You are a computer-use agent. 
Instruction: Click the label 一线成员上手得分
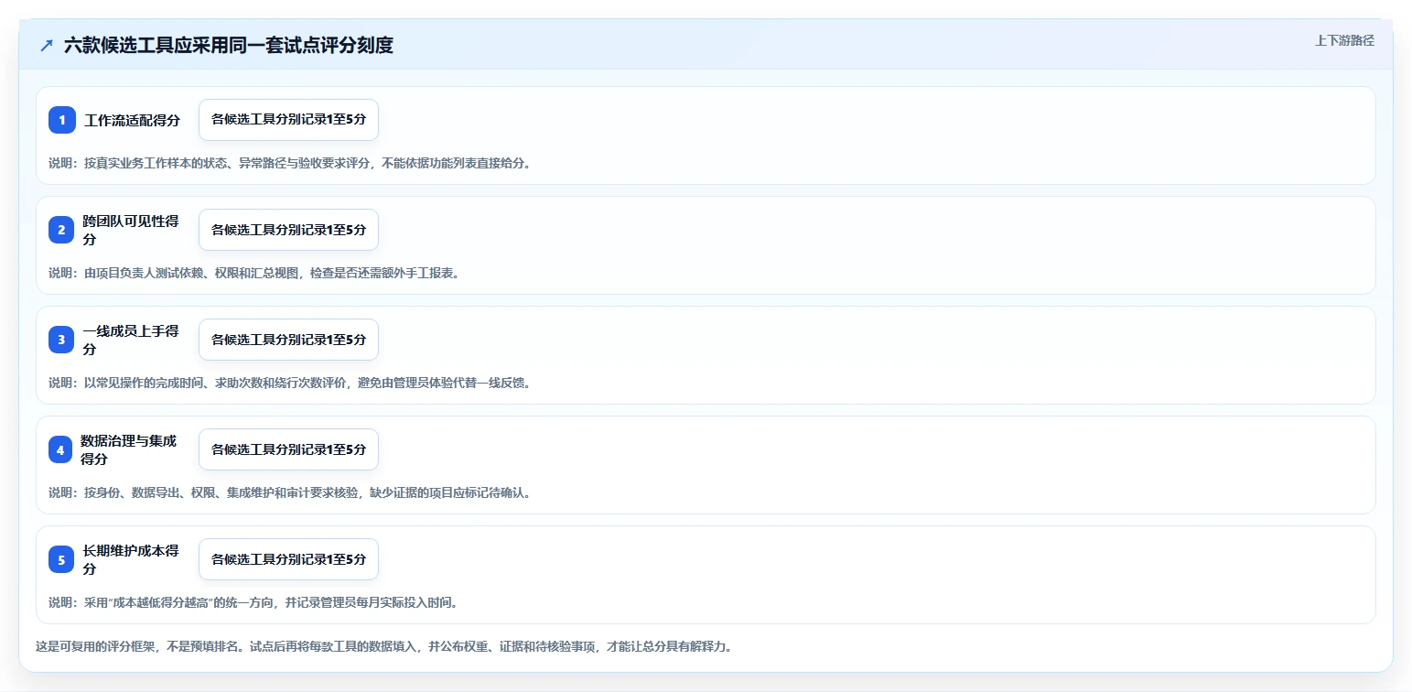(131, 340)
